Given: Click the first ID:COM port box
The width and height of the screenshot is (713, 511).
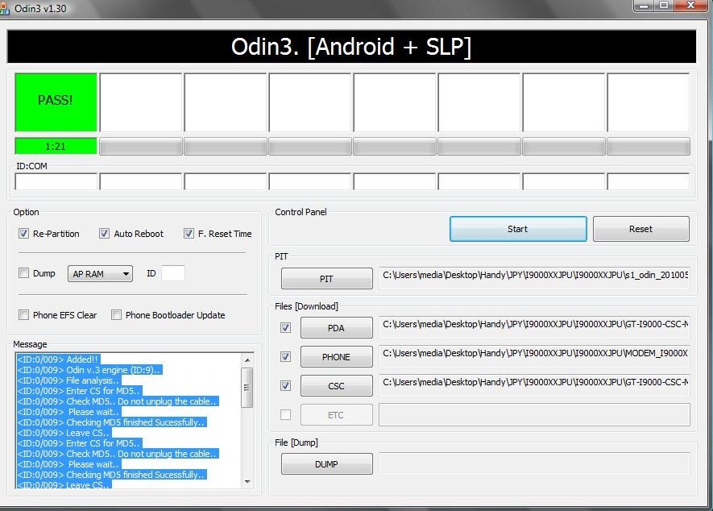Looking at the screenshot, I should [x=56, y=181].
